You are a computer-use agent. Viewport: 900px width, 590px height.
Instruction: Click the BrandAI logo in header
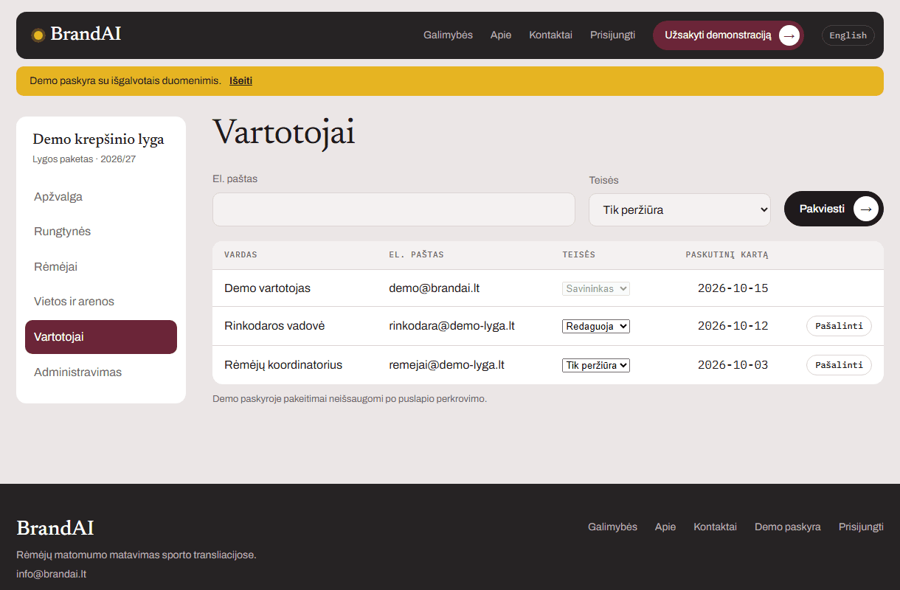(x=76, y=35)
